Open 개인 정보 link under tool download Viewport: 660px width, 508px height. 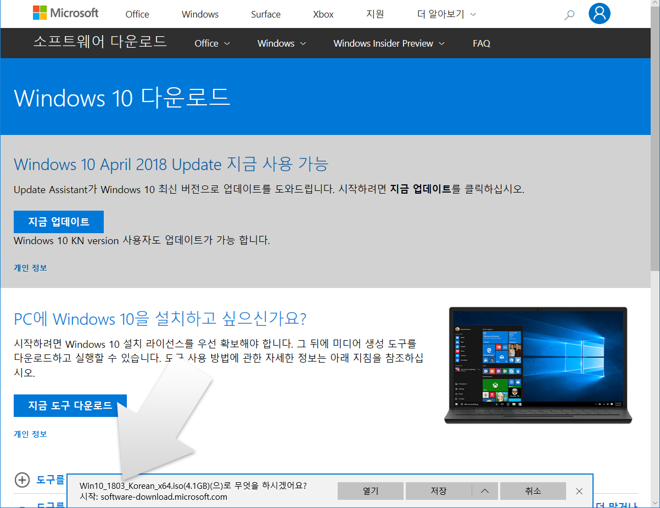[30, 434]
